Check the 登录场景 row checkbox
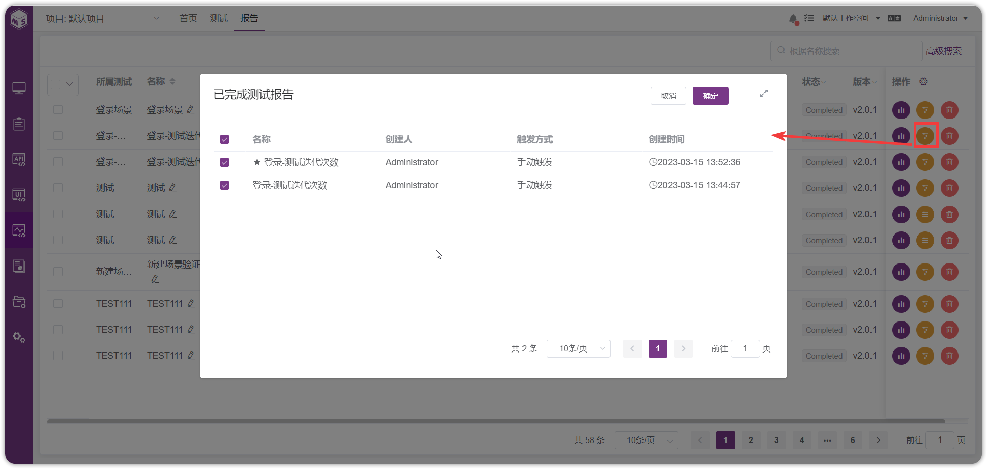The image size is (987, 469). point(58,110)
